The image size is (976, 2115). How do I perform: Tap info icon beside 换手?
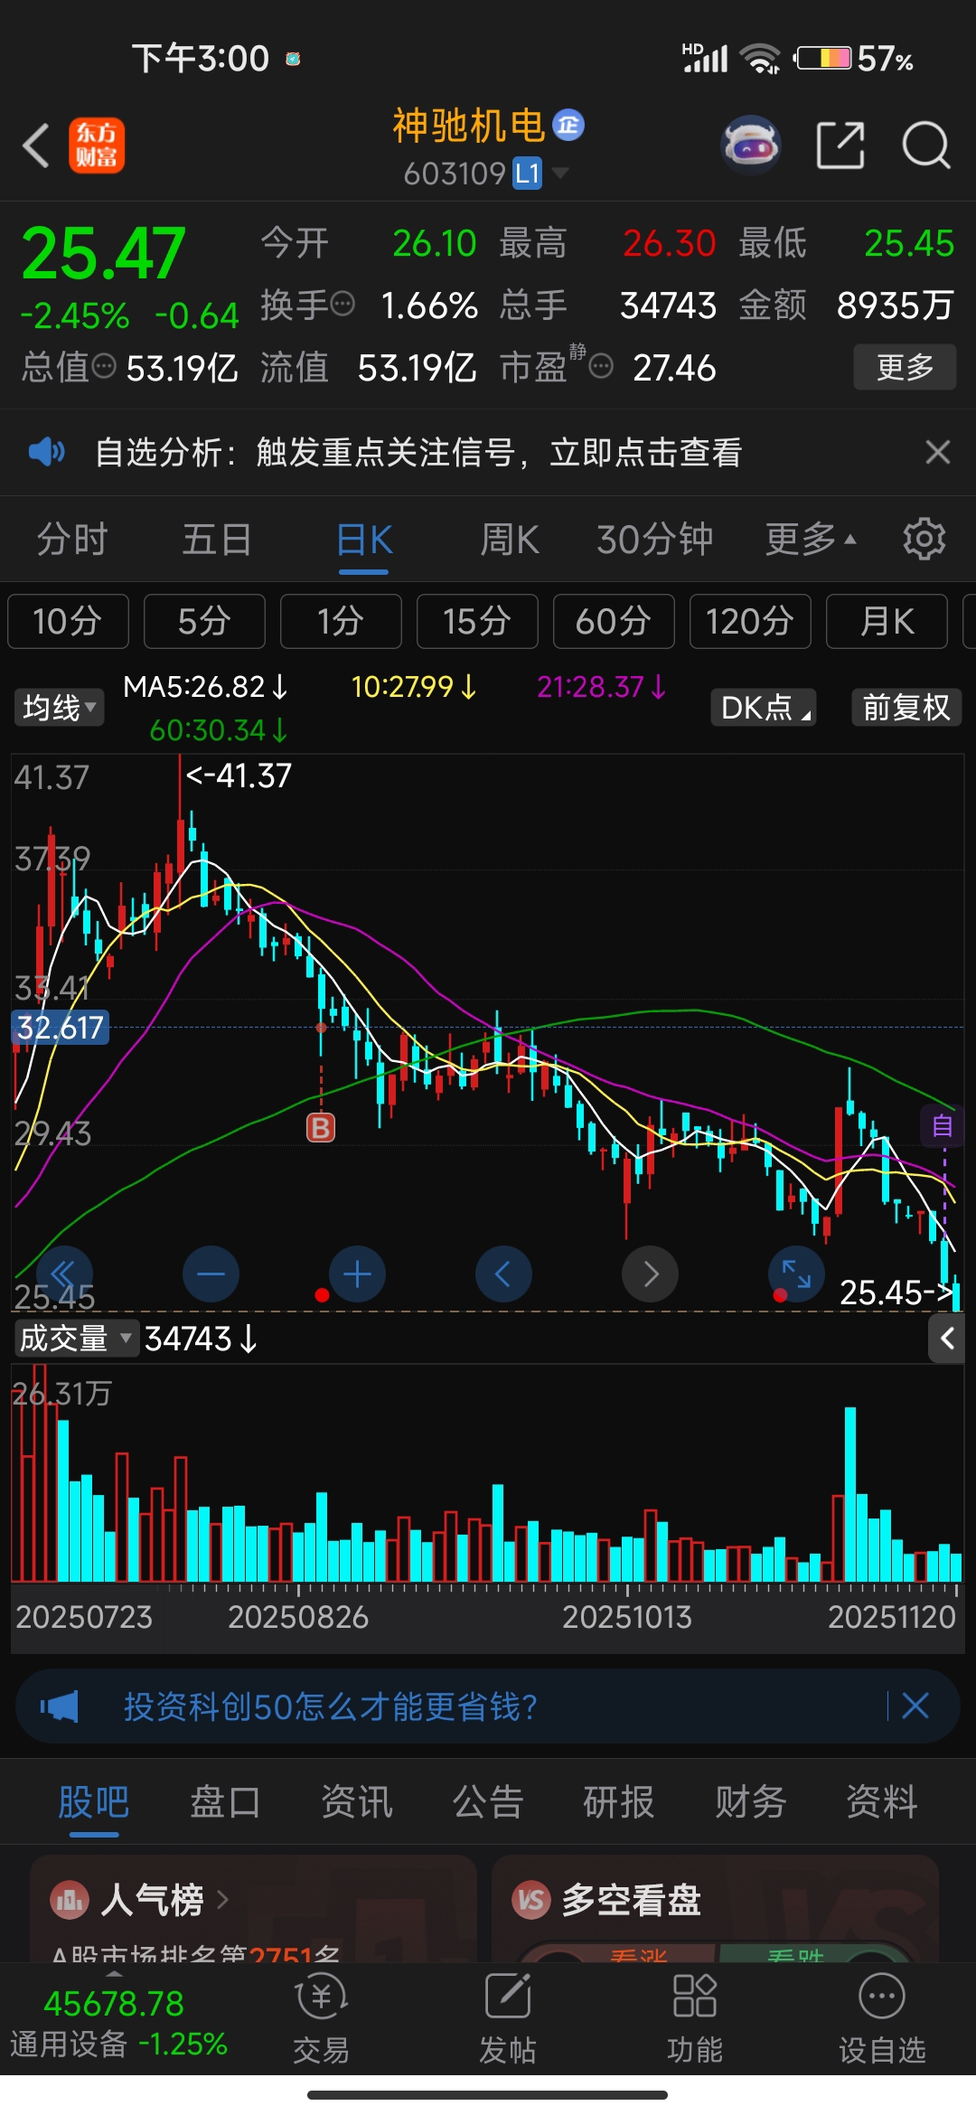click(x=343, y=305)
